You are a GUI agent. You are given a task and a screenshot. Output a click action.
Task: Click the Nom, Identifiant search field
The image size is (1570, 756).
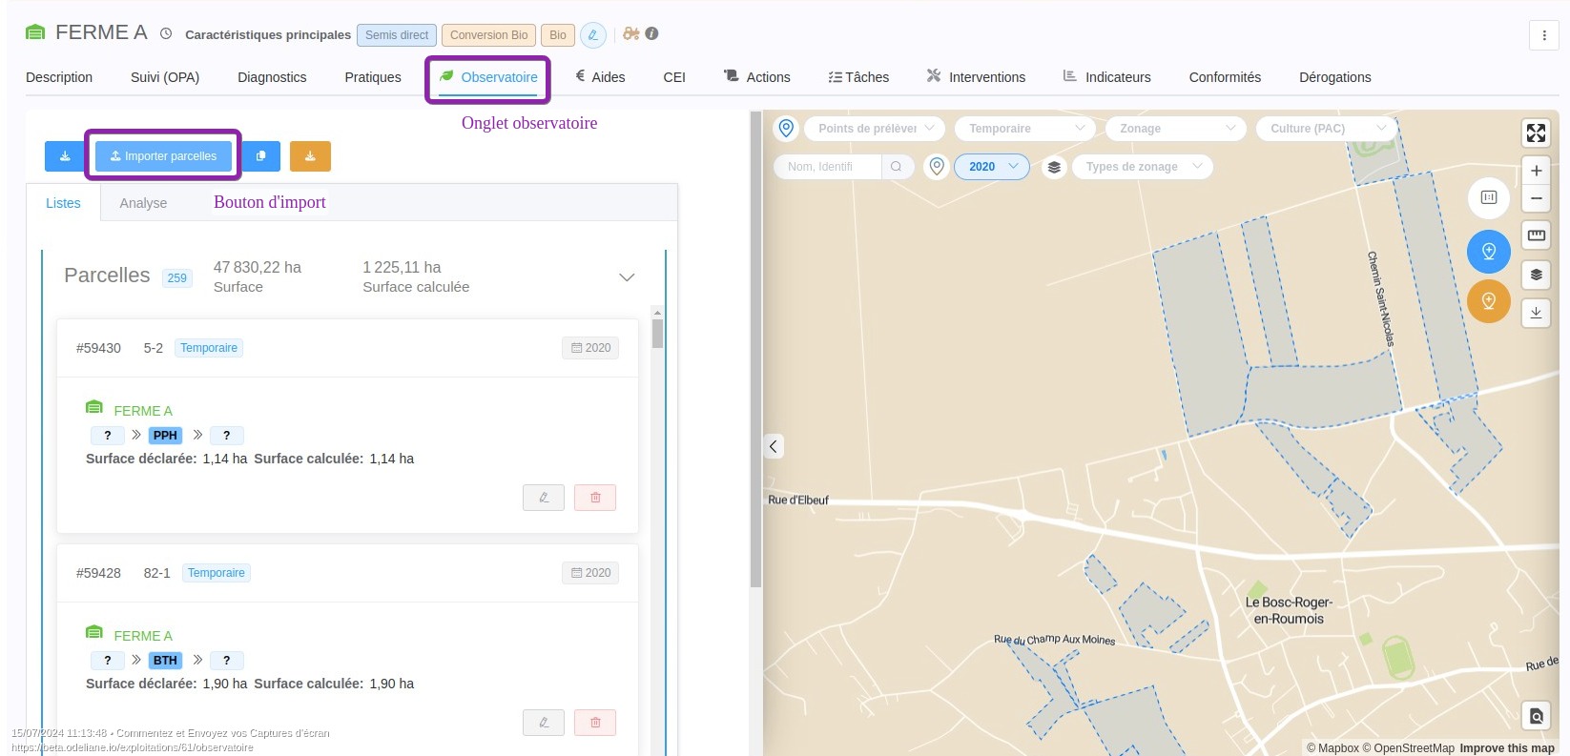(x=828, y=167)
